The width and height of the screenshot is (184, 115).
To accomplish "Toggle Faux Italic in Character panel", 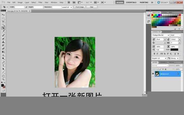I will coord(157,54).
